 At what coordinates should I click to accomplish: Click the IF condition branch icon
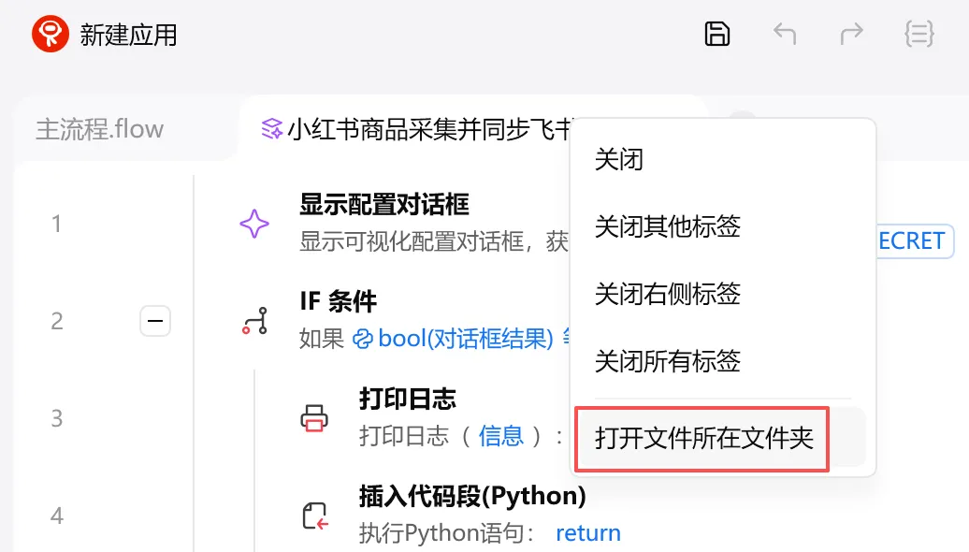[254, 321]
